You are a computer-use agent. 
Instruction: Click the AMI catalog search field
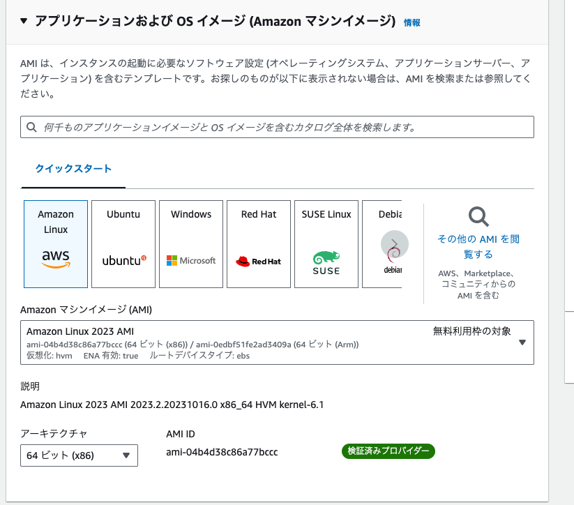[x=277, y=127]
